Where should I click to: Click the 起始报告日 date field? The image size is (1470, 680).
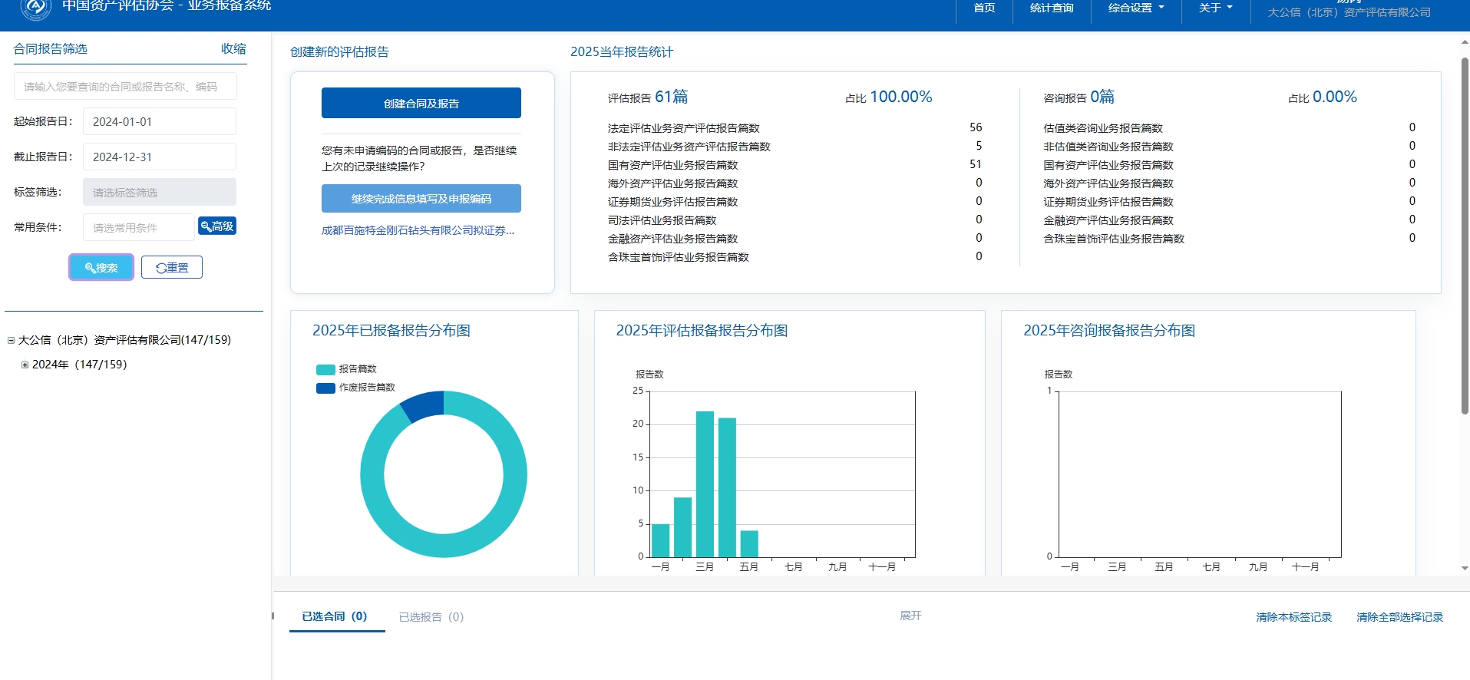(159, 121)
